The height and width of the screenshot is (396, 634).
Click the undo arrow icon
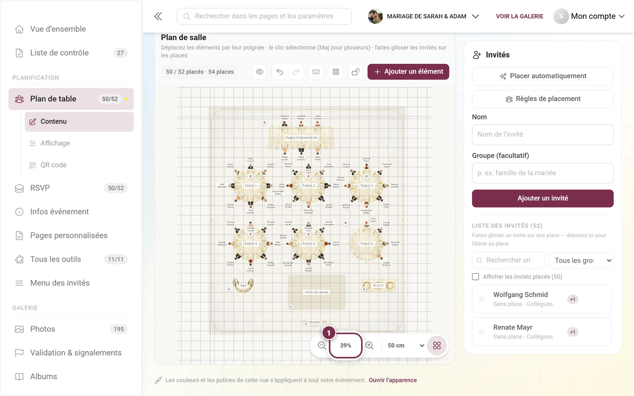280,72
